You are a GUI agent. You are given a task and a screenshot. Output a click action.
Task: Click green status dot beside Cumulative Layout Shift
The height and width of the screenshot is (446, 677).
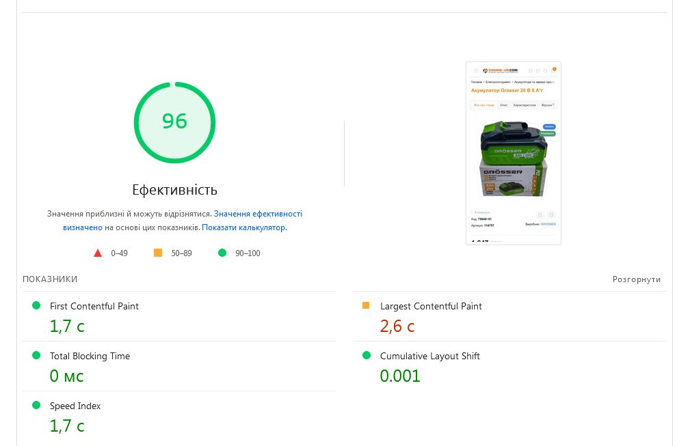pyautogui.click(x=366, y=355)
